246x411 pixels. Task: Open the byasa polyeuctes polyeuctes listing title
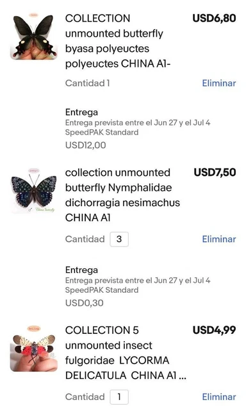click(x=118, y=41)
